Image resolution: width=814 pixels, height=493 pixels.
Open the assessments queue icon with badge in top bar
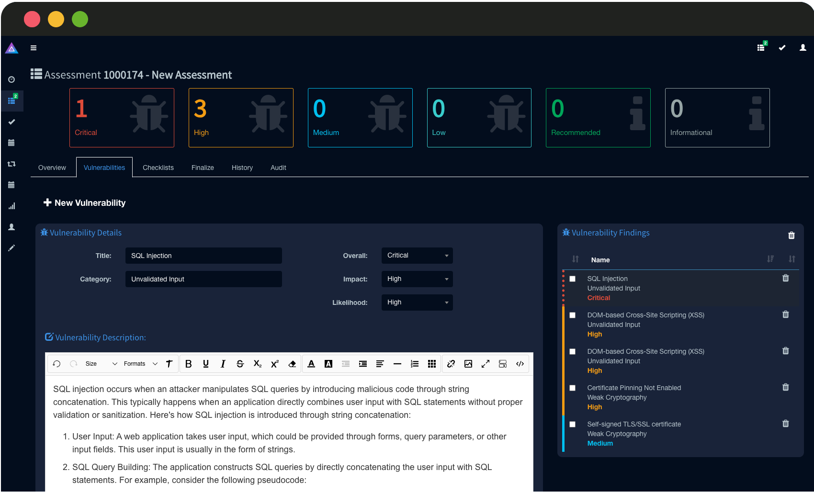click(762, 47)
